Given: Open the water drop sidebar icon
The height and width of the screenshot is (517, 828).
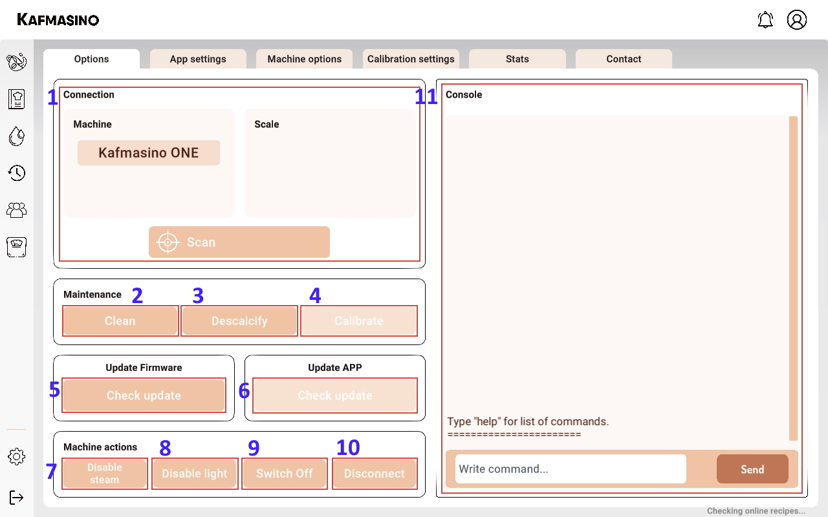Looking at the screenshot, I should pos(17,136).
